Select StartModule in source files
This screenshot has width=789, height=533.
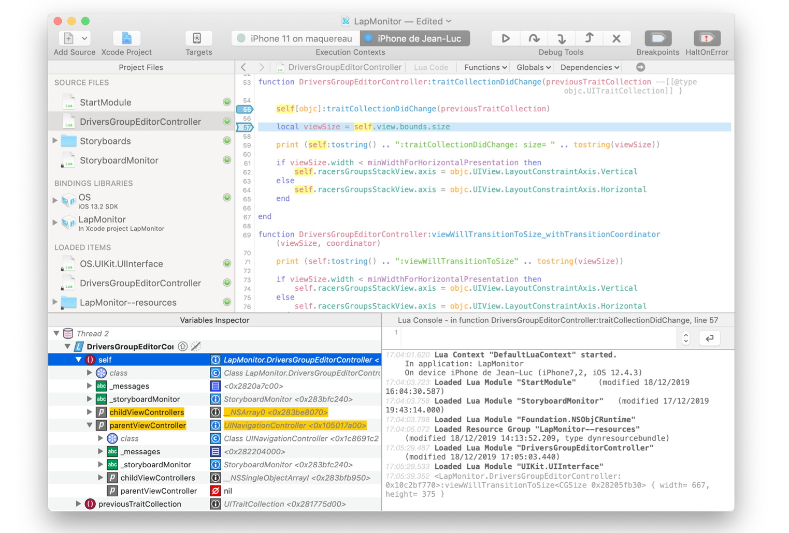tap(105, 102)
